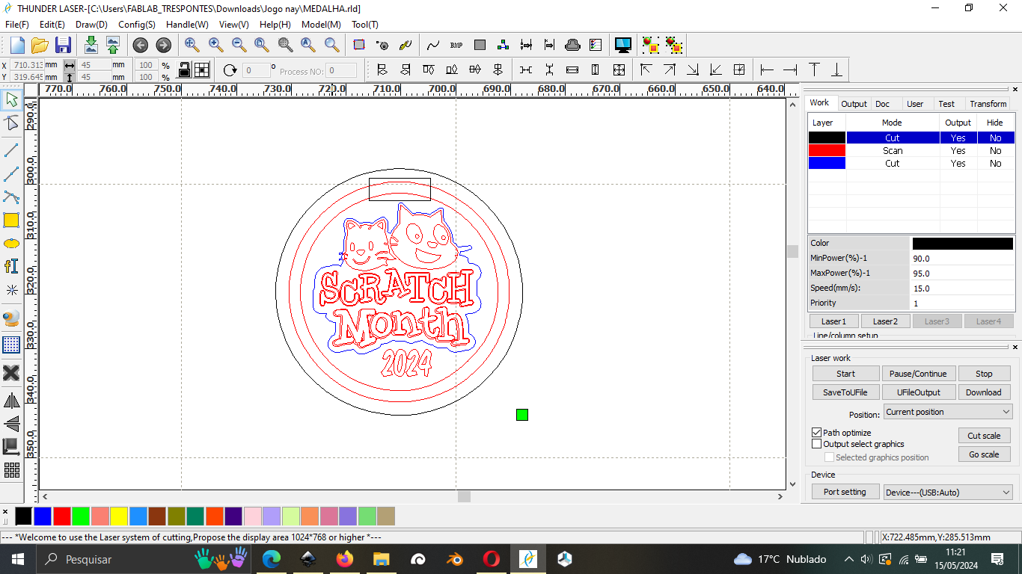Open the File menu
The height and width of the screenshot is (574, 1022).
tap(17, 25)
